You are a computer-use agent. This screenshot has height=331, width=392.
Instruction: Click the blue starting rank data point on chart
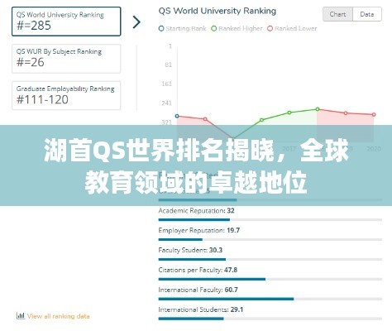(177, 116)
